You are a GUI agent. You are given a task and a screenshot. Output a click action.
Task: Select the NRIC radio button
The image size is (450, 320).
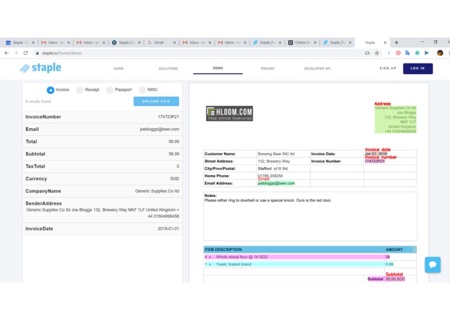(142, 90)
